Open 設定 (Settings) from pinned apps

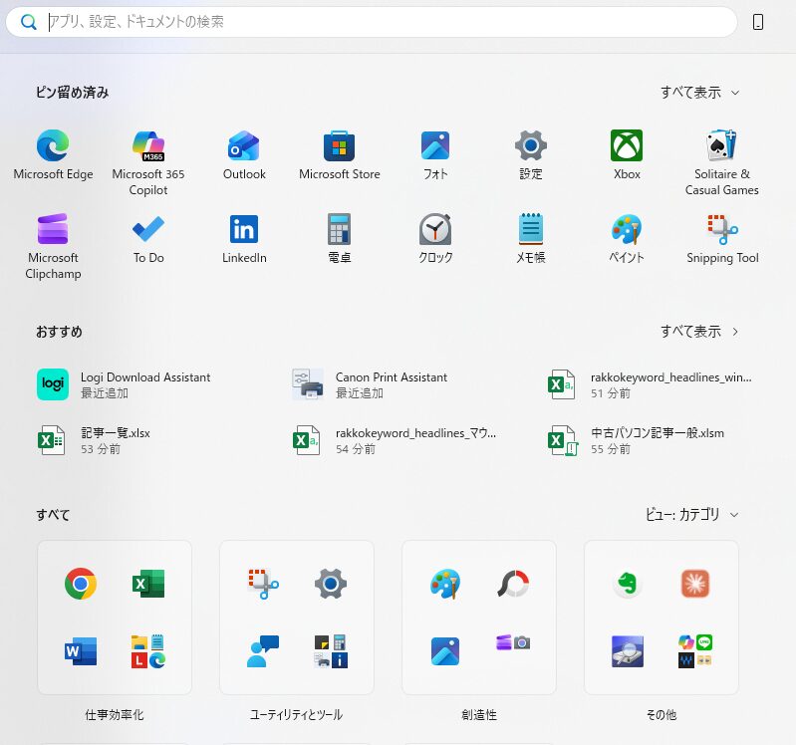pyautogui.click(x=530, y=154)
